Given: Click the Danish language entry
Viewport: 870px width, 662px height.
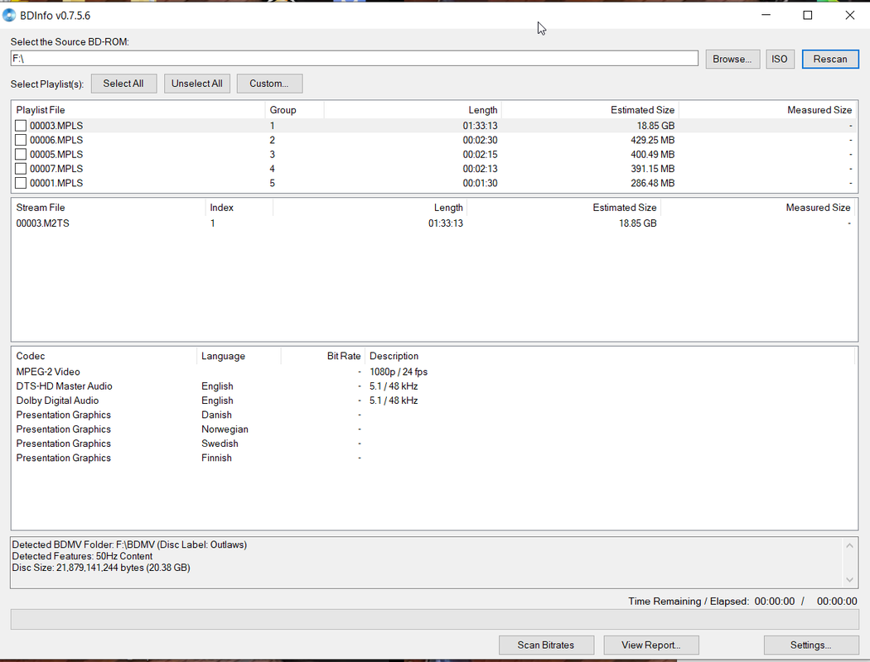Looking at the screenshot, I should point(216,415).
